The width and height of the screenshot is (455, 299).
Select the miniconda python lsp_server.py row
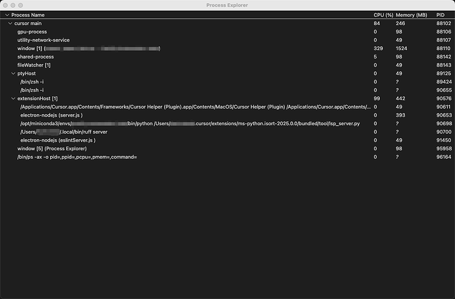point(228,123)
